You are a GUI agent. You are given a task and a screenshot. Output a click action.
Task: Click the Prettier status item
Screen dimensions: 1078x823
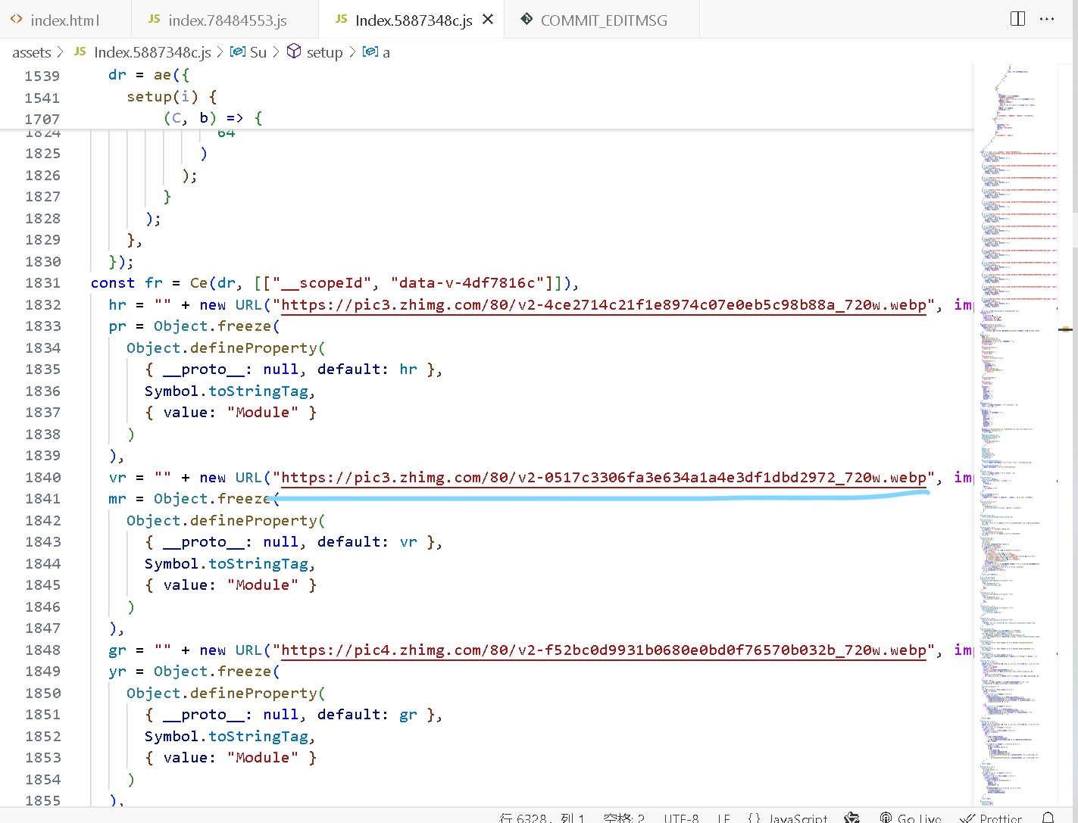point(991,818)
